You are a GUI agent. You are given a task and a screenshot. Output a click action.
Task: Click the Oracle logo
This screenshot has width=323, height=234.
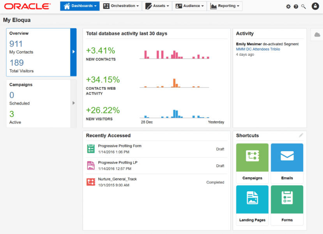[x=27, y=6]
